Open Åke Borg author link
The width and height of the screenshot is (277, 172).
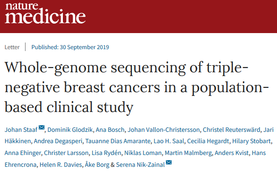coord(97,165)
